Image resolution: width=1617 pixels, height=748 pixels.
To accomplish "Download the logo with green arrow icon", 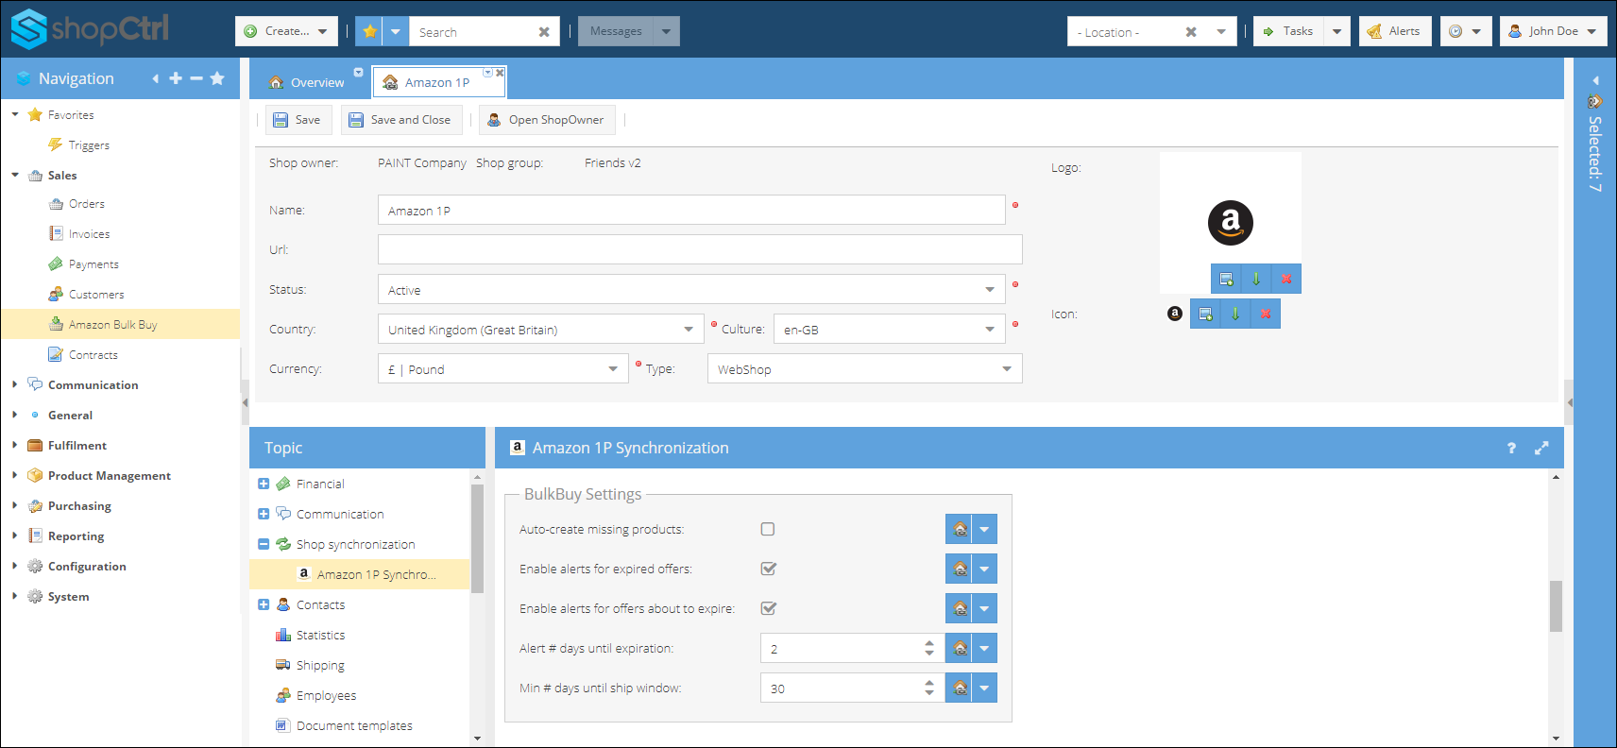I will (1256, 279).
